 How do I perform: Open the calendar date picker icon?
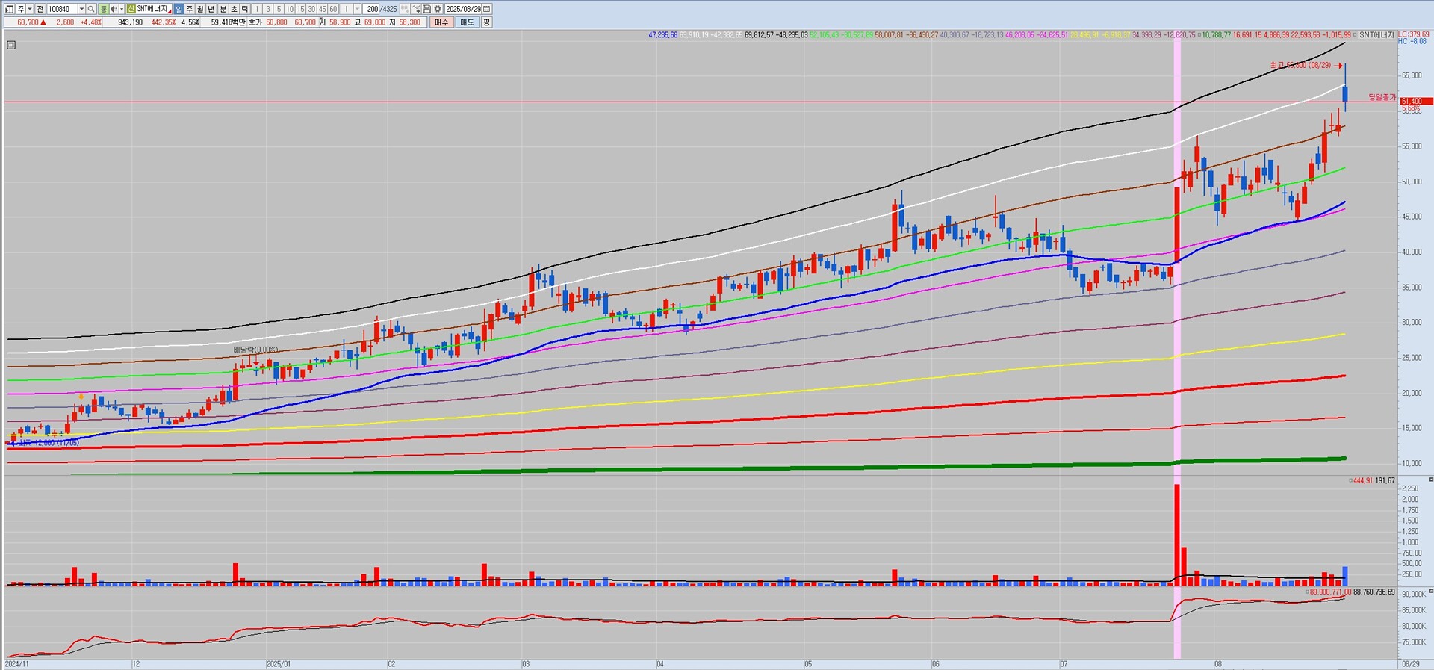point(487,9)
